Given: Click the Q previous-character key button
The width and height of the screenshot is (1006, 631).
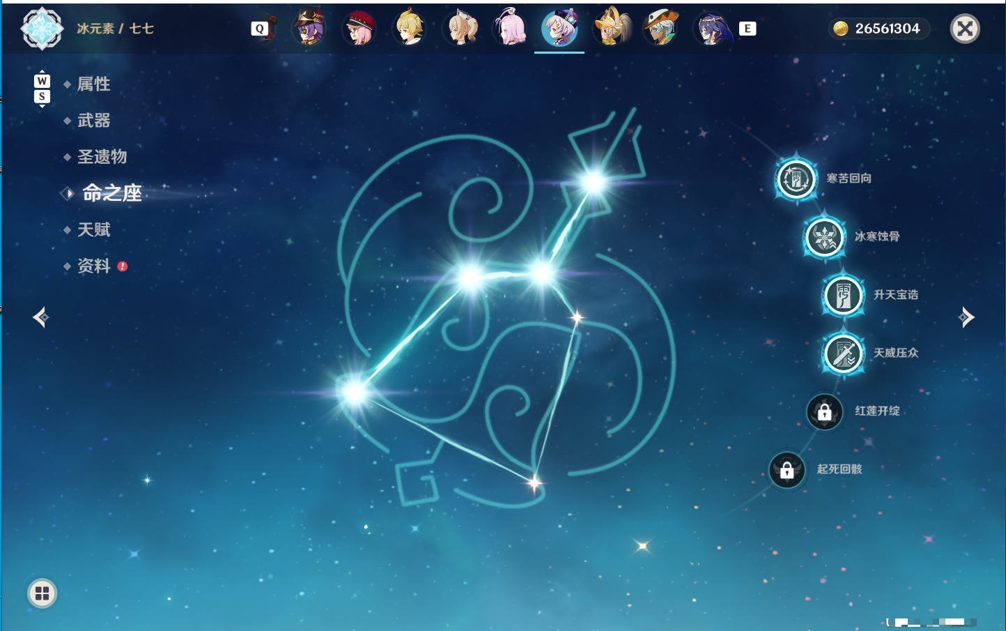Looking at the screenshot, I should [x=260, y=29].
